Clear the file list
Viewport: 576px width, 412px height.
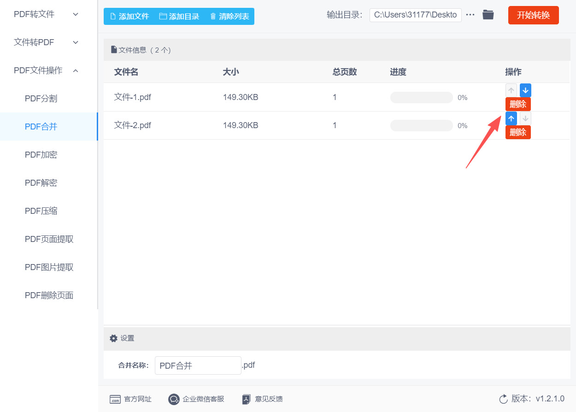229,17
